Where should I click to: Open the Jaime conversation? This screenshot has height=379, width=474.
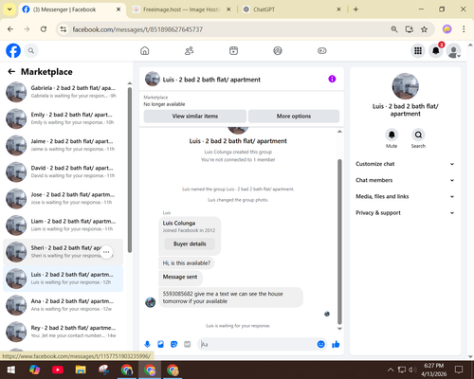64,145
